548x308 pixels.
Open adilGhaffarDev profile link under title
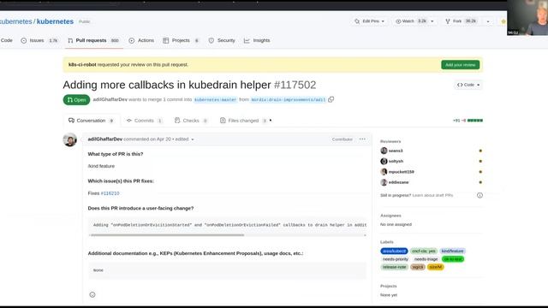110,99
